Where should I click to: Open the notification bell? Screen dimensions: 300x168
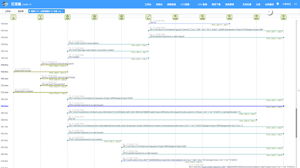(x=278, y=4)
